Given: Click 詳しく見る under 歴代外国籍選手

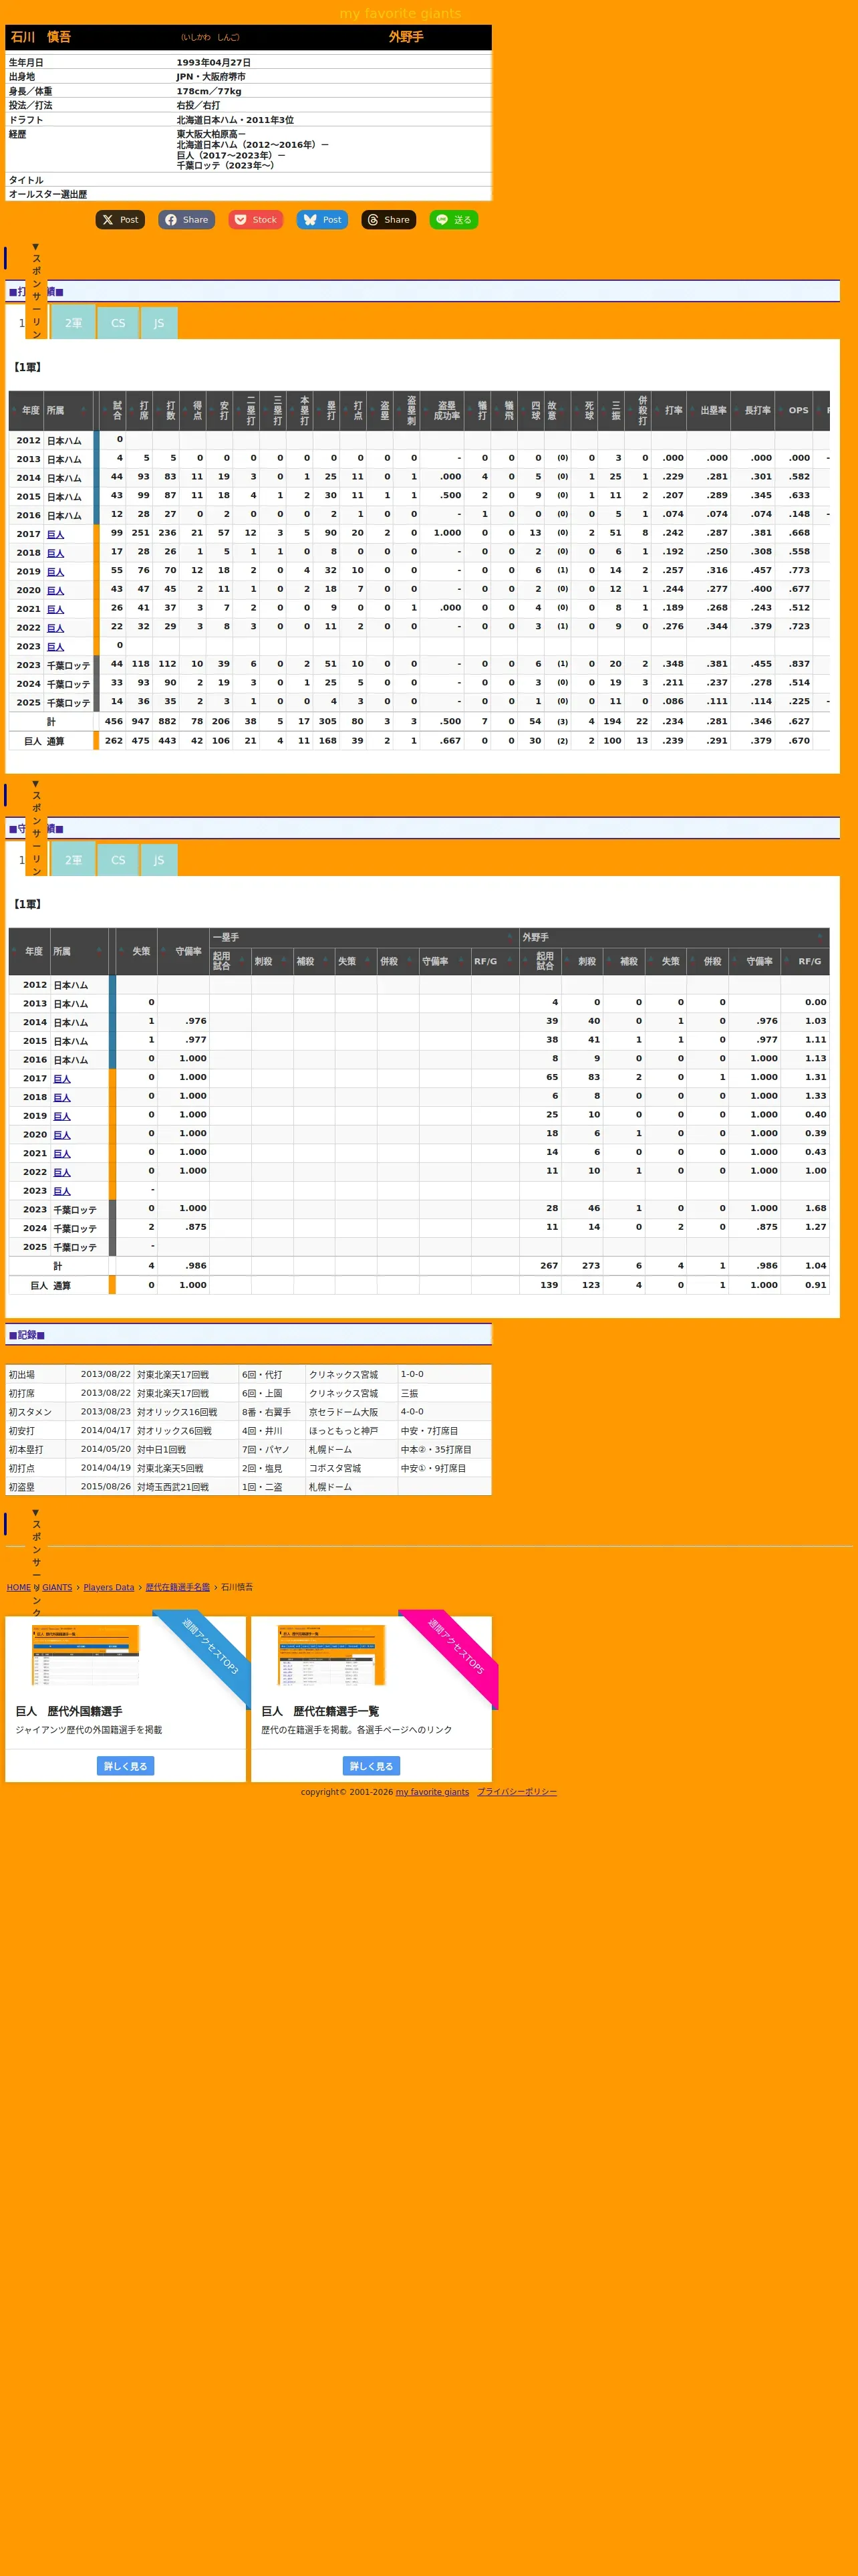Looking at the screenshot, I should point(126,1767).
